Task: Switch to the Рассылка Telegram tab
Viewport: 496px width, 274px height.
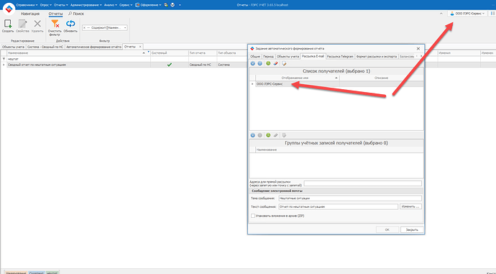Action: pyautogui.click(x=340, y=56)
